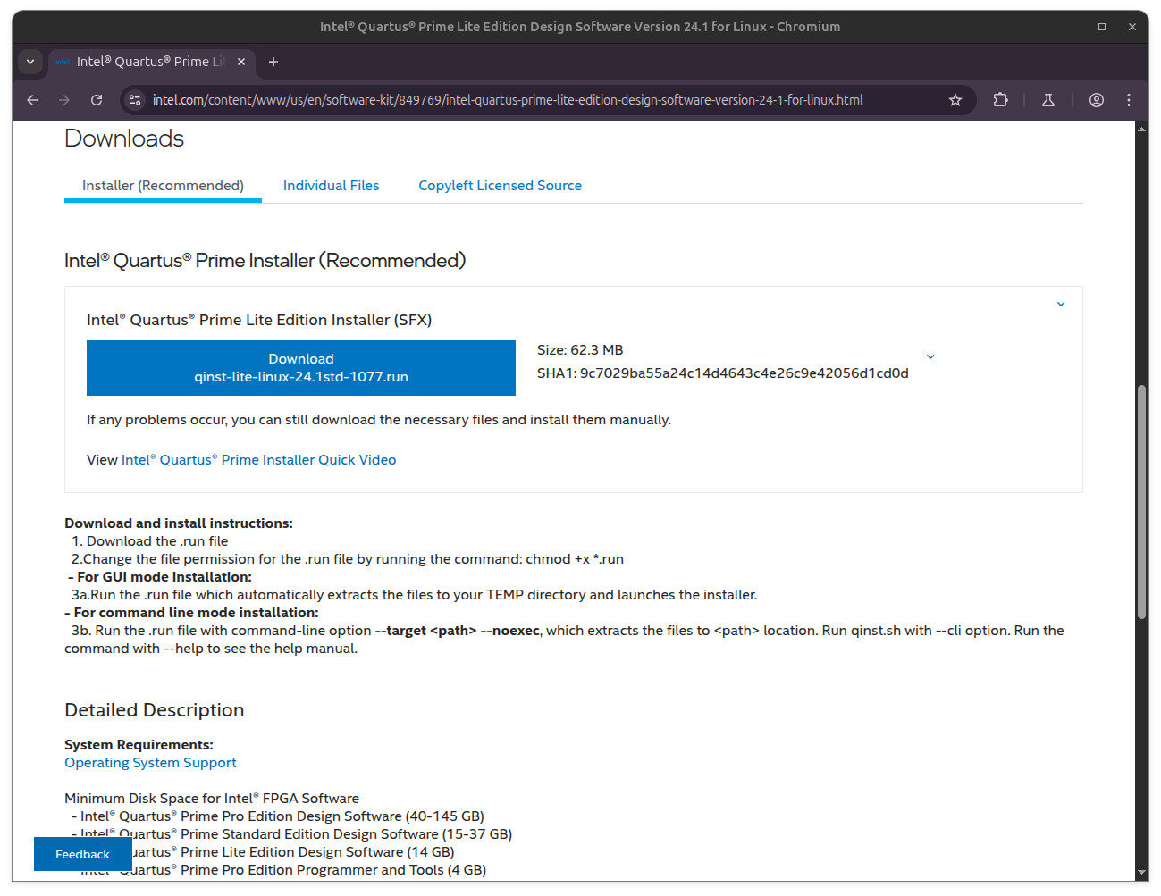Viewport: 1161px width, 896px height.
Task: Open the Prime Installer Quick Video link
Action: pyautogui.click(x=259, y=460)
